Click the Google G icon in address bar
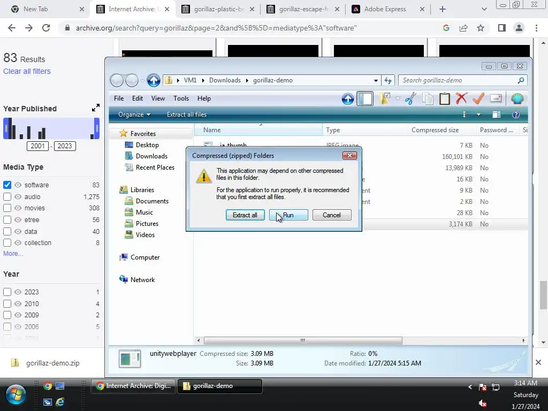Viewport: 548px width, 411px height. click(x=446, y=28)
